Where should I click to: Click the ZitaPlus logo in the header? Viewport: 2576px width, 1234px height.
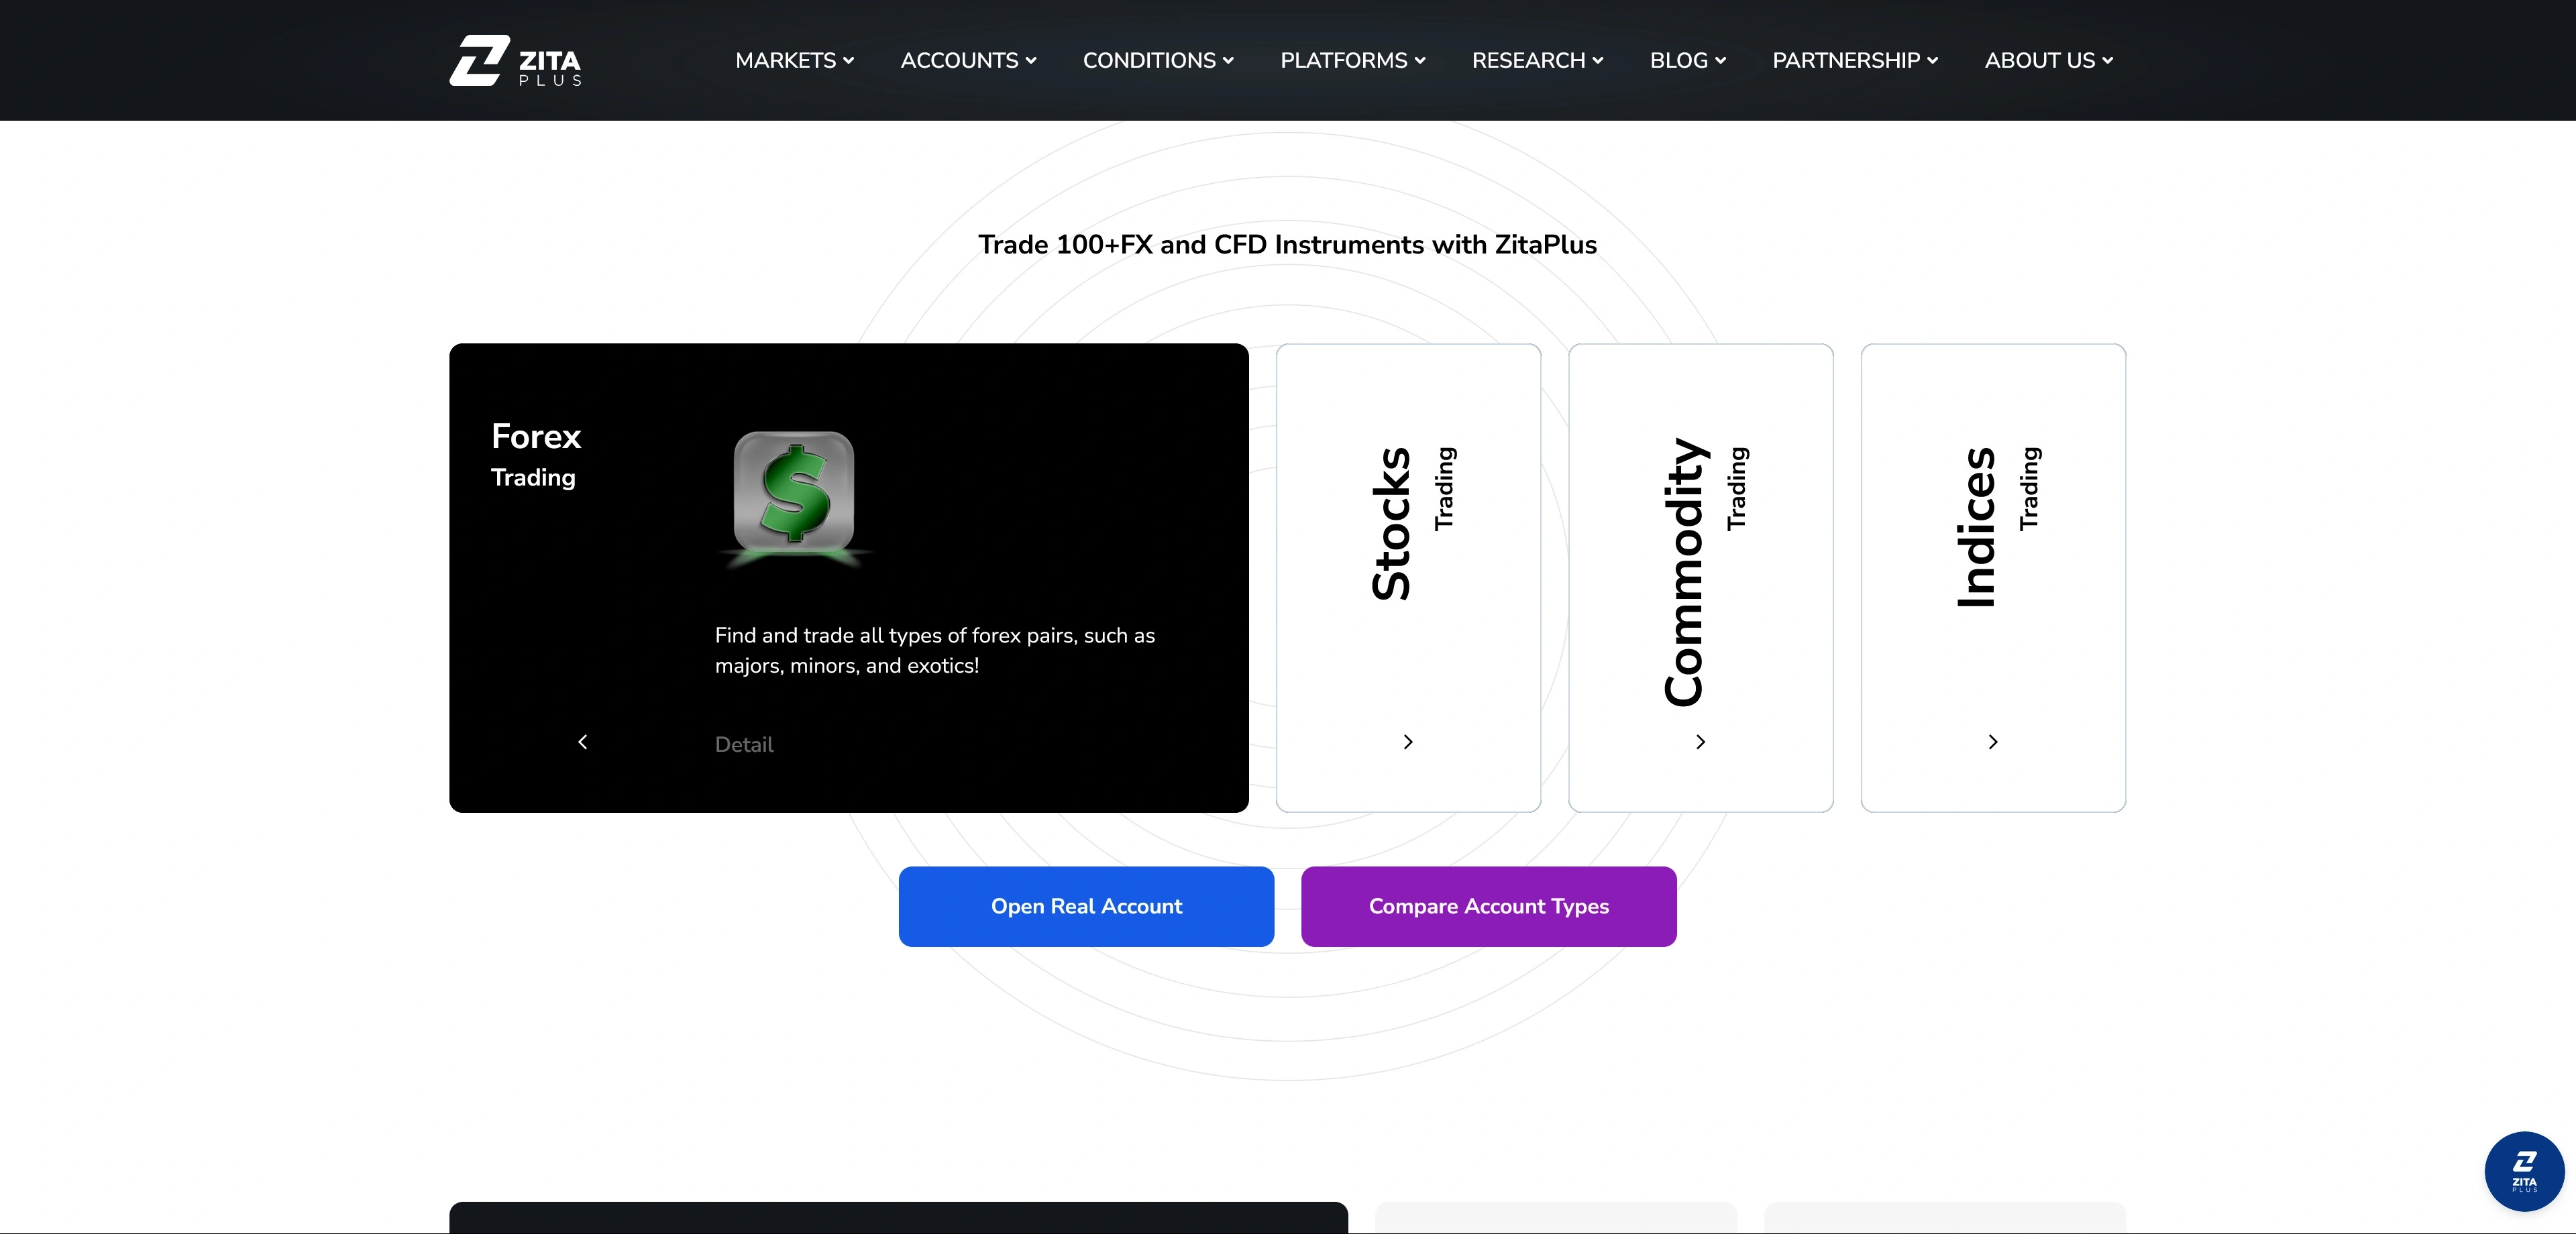[515, 60]
